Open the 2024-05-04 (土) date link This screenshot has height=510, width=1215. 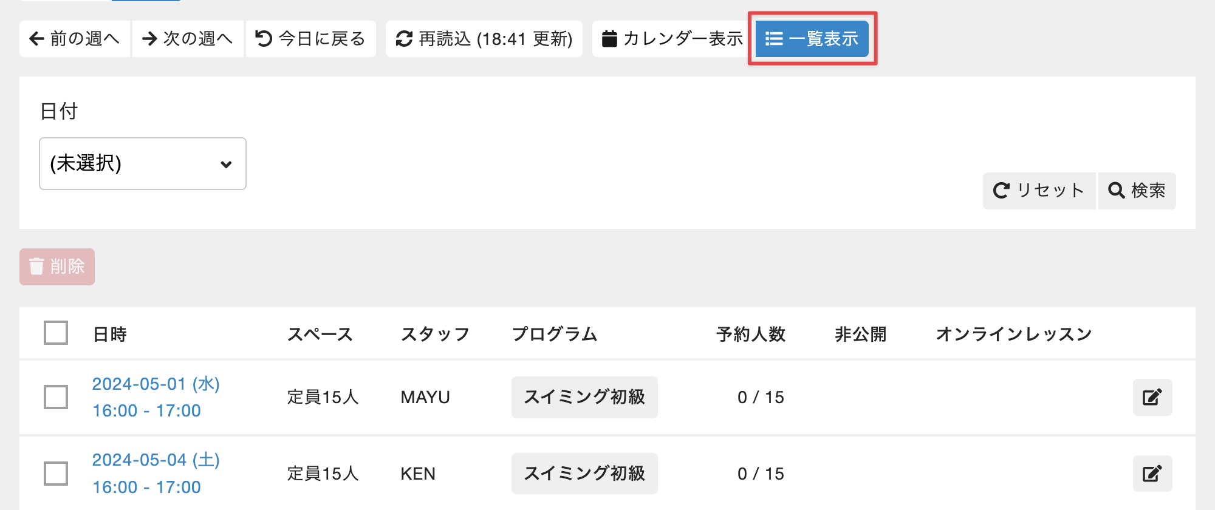pyautogui.click(x=156, y=460)
